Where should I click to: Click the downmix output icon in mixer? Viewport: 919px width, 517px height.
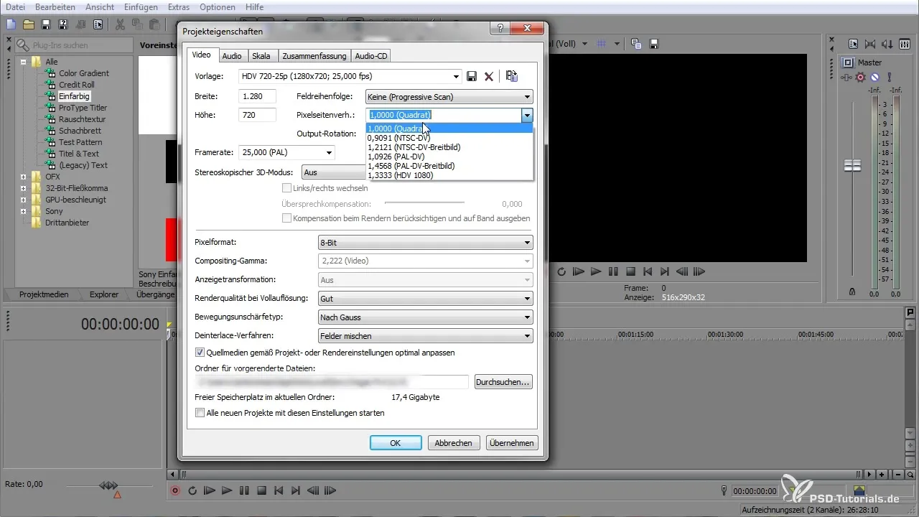pyautogui.click(x=870, y=44)
